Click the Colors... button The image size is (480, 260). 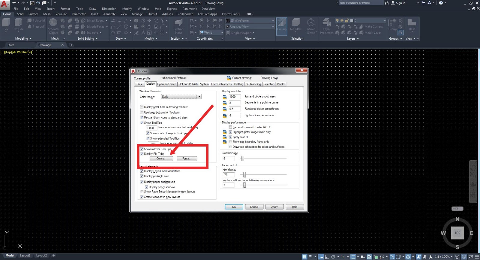[x=161, y=159]
